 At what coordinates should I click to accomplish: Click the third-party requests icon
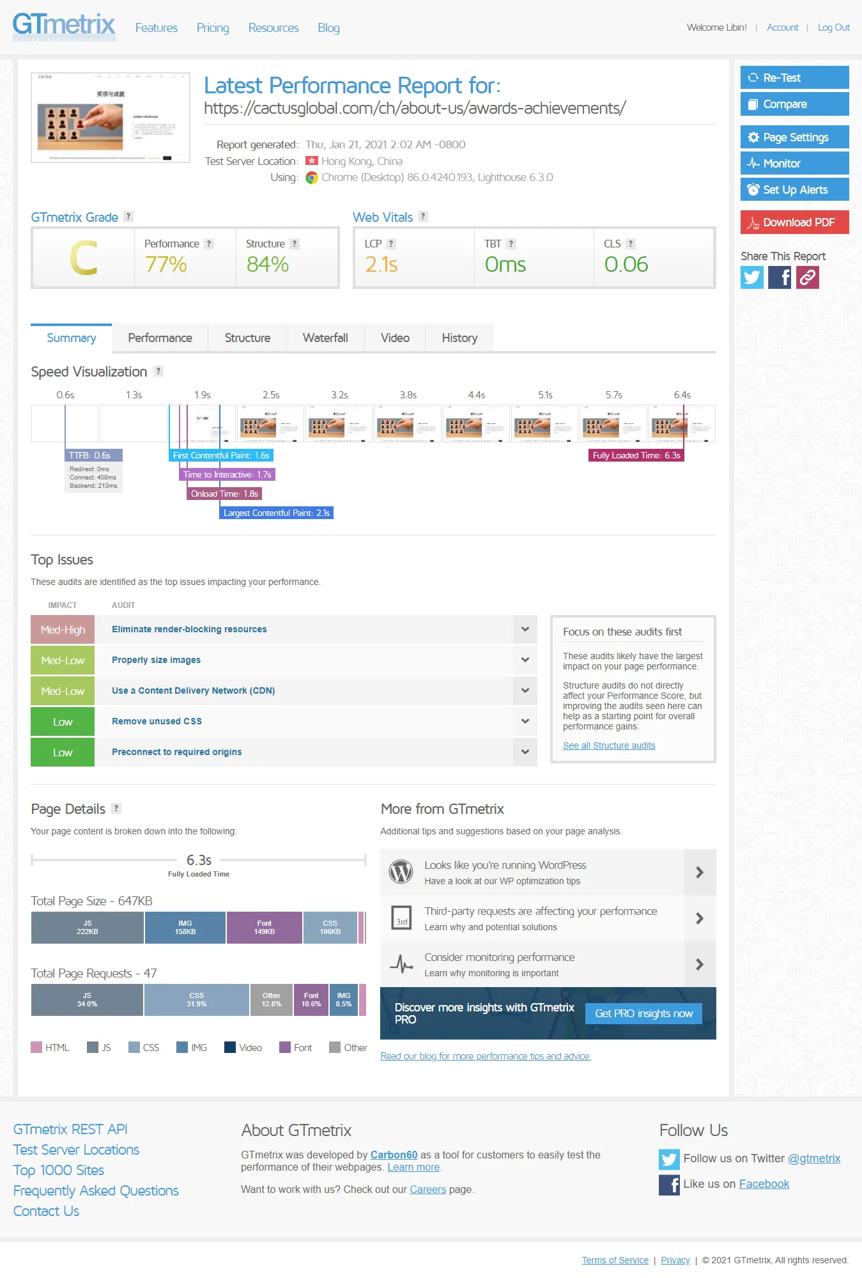pos(401,918)
